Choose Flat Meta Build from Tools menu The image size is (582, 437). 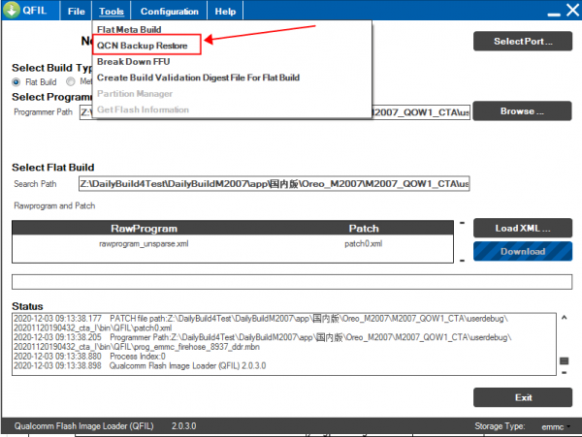[x=129, y=29]
